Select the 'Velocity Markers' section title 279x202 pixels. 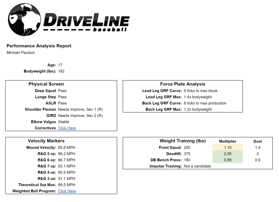click(x=46, y=141)
